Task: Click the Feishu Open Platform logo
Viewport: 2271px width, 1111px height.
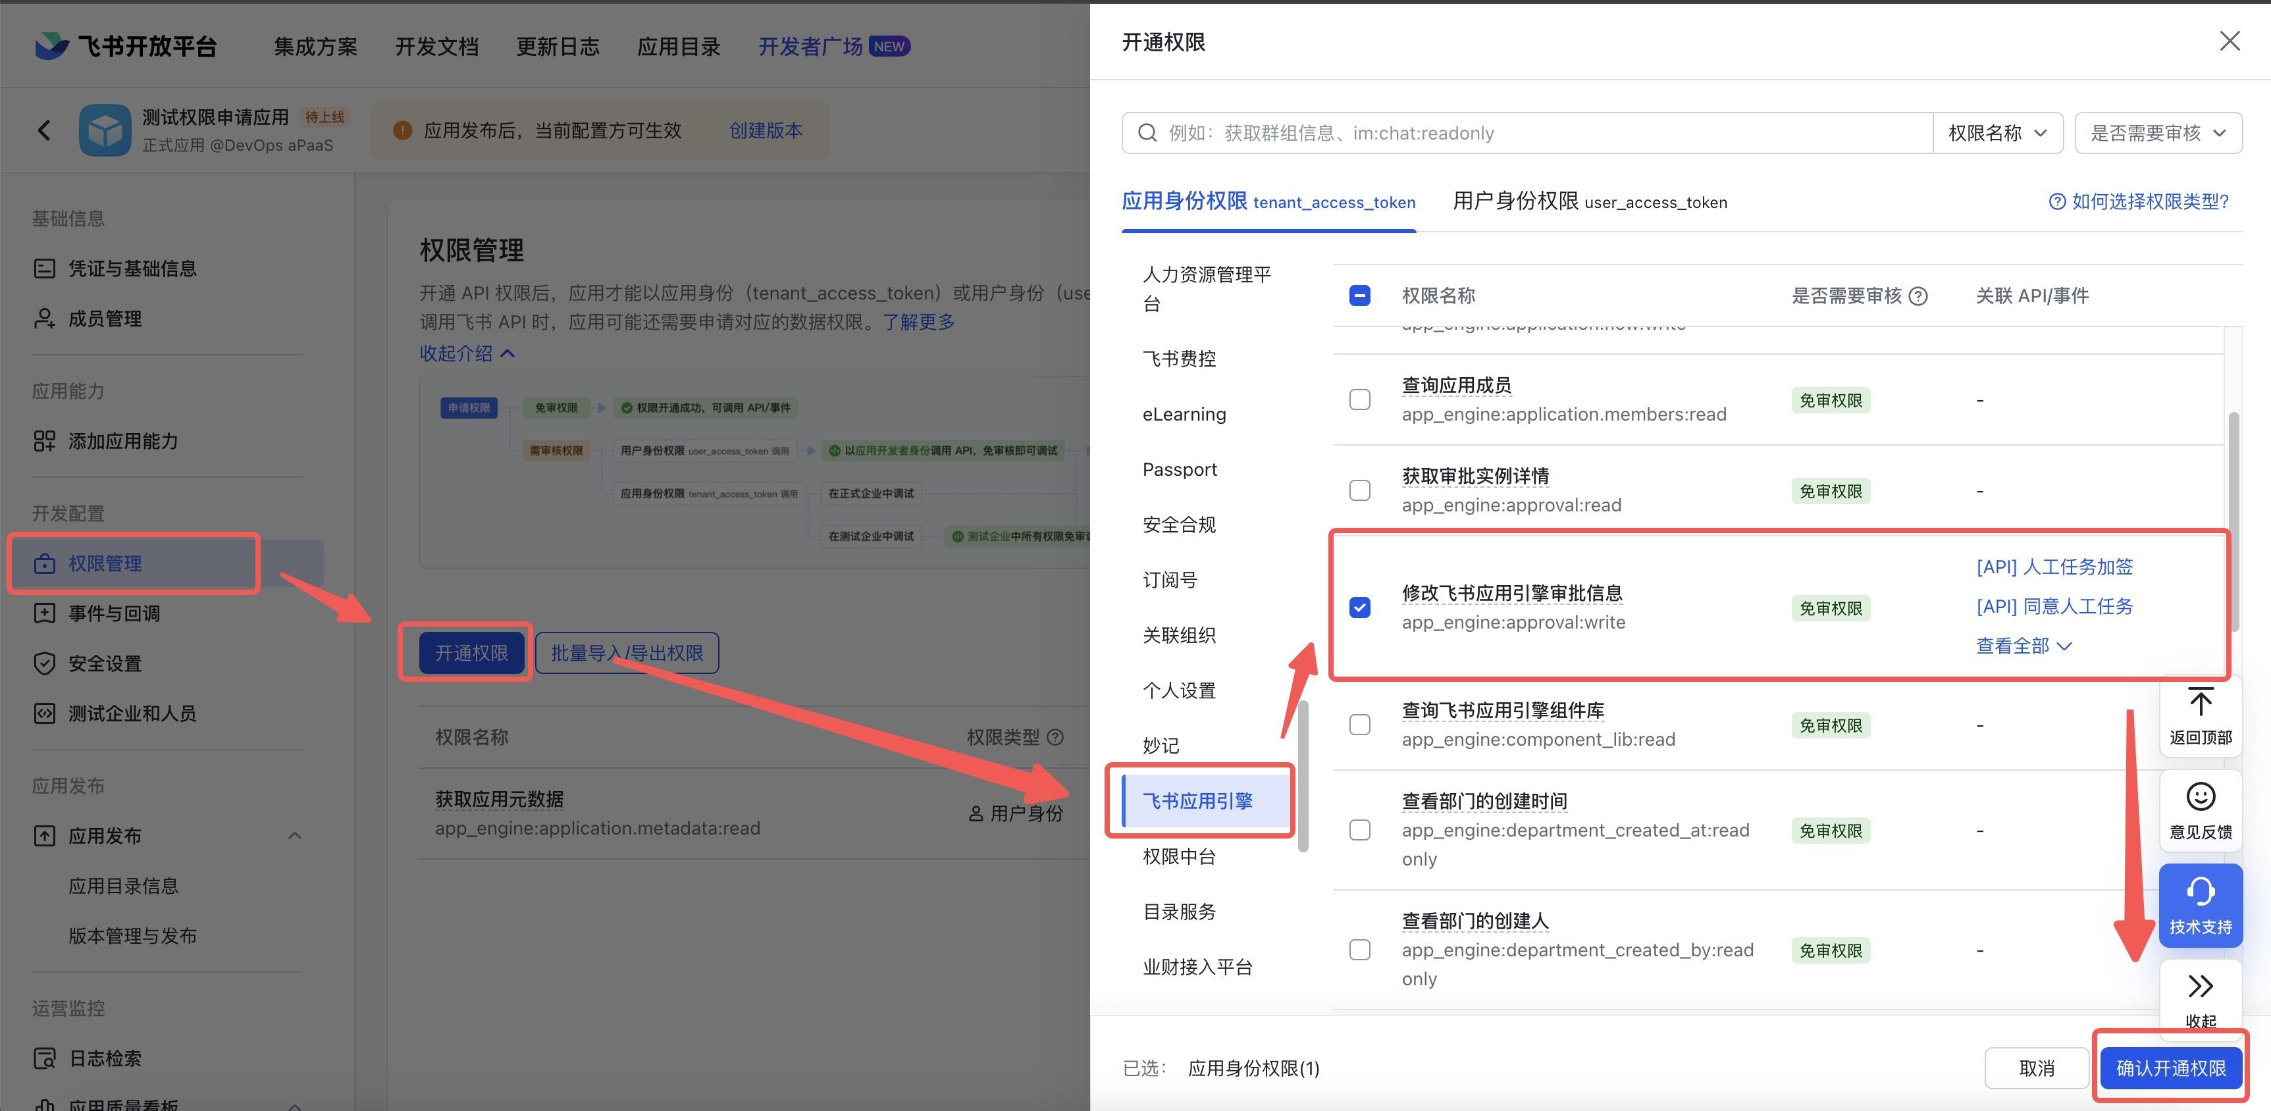Action: 126,46
